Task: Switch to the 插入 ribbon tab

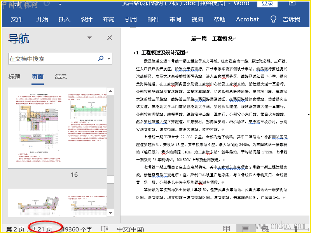Action: click(64, 19)
